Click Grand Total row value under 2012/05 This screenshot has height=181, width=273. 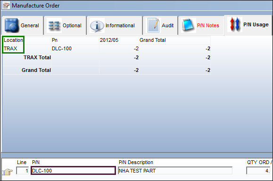(x=136, y=70)
